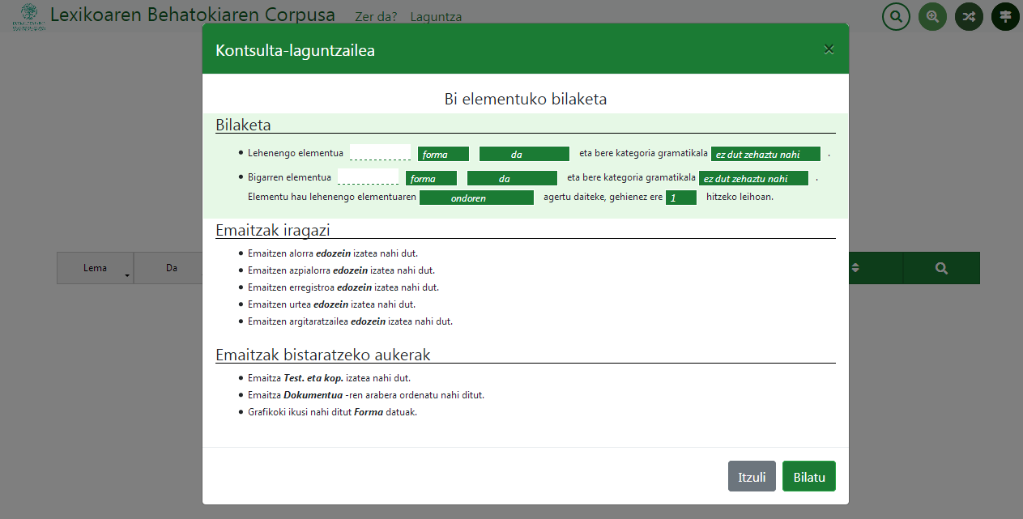Click the green search icon button behind dialog

941,268
